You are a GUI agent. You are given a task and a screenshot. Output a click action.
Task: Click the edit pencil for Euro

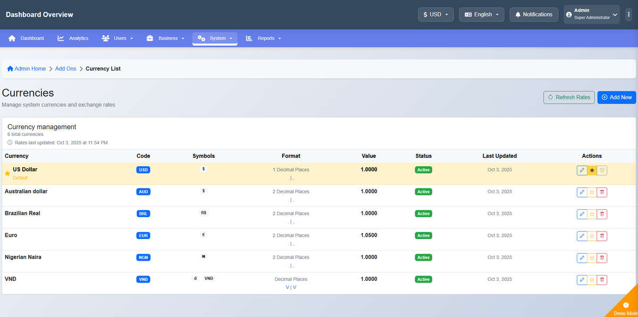[582, 236]
